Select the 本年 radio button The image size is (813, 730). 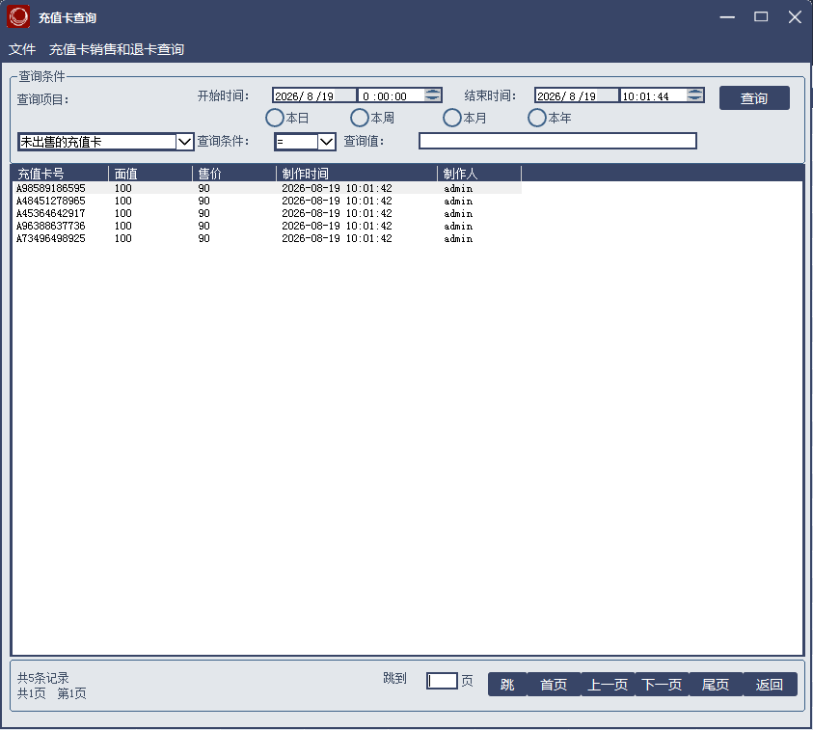(x=550, y=118)
